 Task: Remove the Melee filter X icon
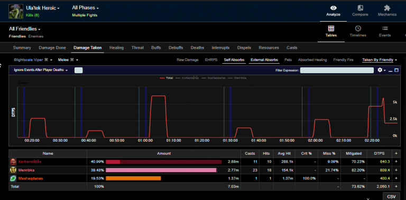pos(72,60)
